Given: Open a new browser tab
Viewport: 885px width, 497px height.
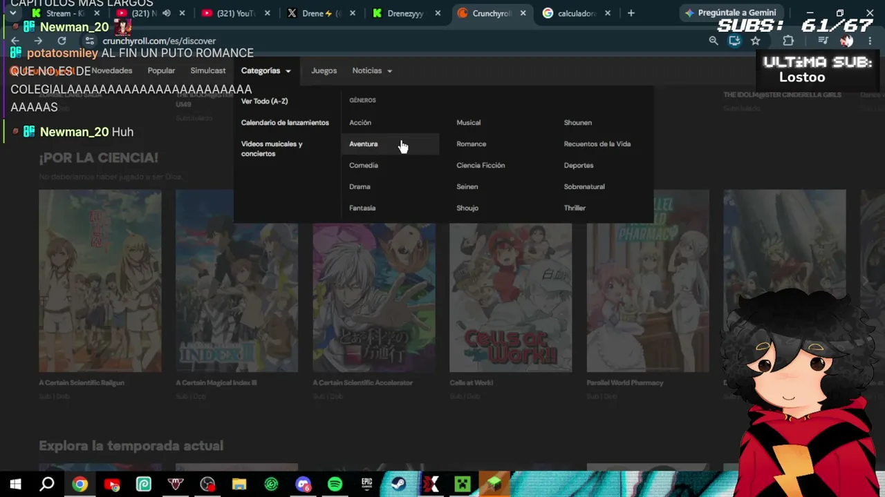Looking at the screenshot, I should (x=631, y=13).
